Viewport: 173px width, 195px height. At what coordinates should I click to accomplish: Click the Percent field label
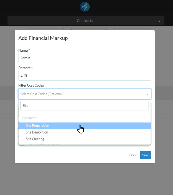(24, 68)
